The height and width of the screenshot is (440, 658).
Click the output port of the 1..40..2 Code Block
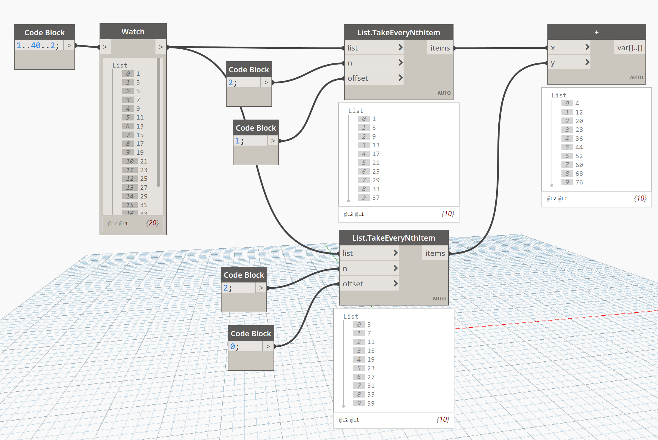click(x=70, y=45)
